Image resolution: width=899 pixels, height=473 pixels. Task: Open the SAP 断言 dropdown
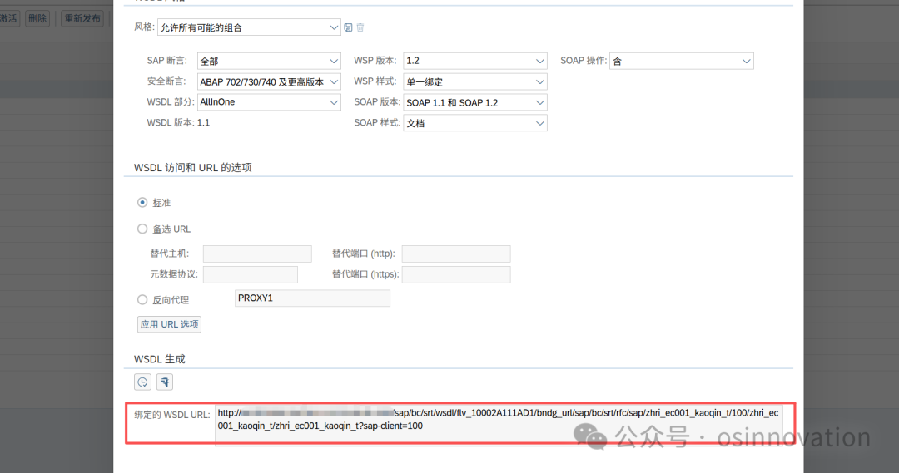point(269,61)
